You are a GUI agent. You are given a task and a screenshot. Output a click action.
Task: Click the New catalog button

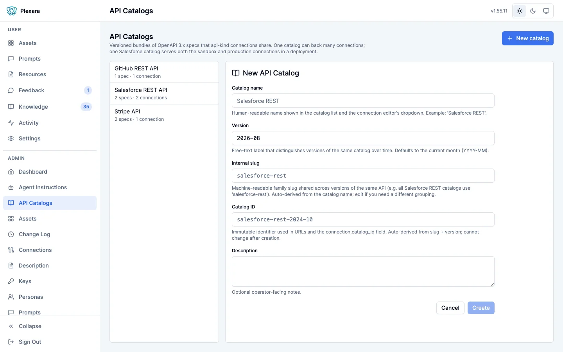pyautogui.click(x=528, y=38)
